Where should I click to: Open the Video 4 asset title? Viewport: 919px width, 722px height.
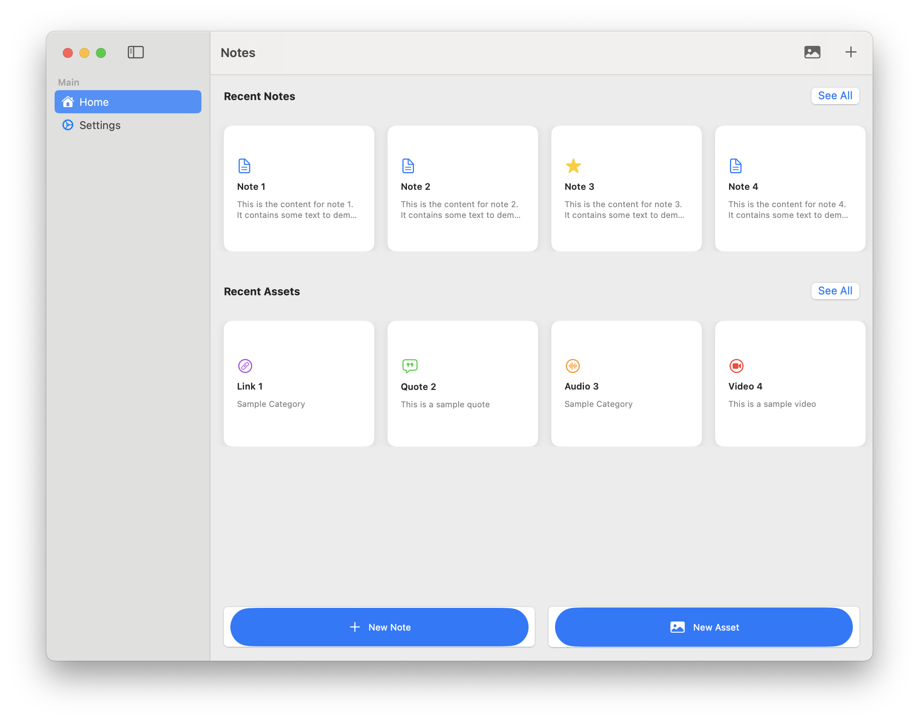[x=745, y=386]
